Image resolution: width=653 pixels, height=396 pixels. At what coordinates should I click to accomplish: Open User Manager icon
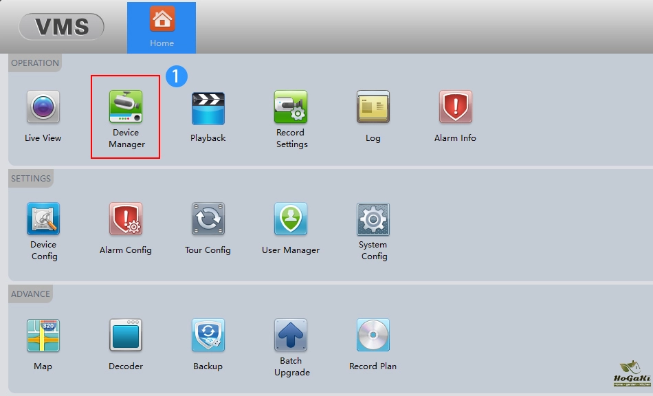(291, 219)
